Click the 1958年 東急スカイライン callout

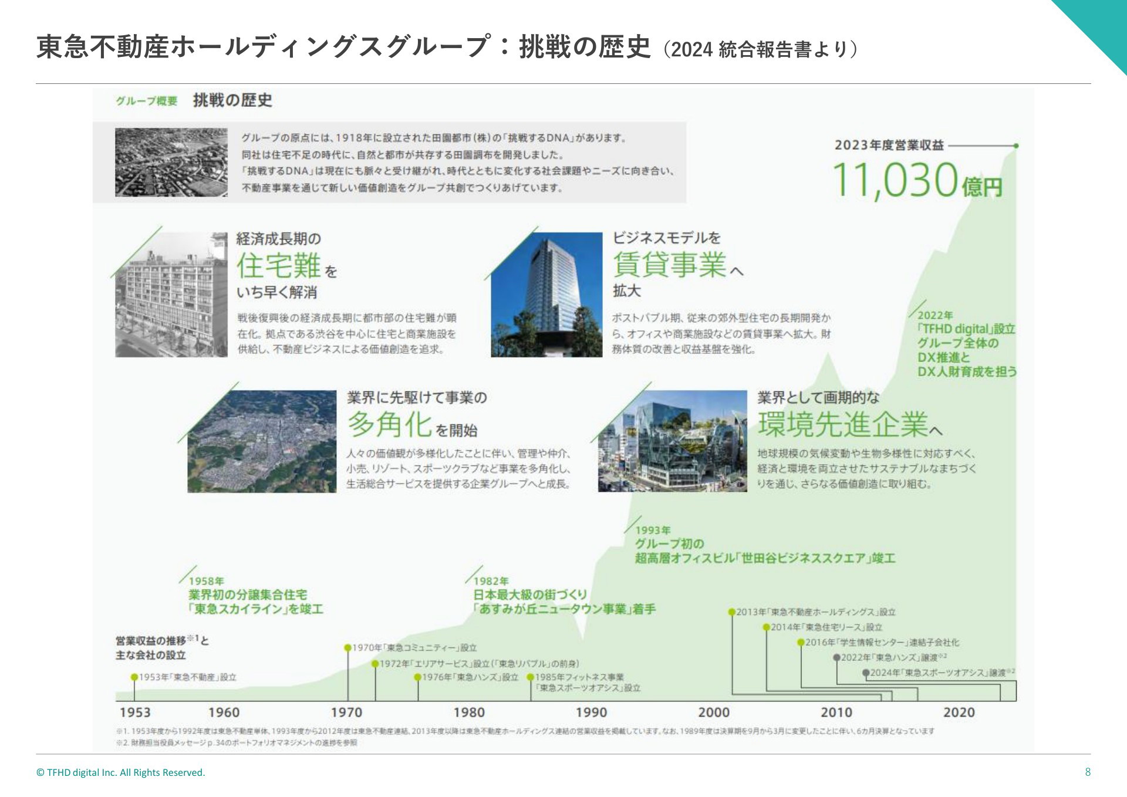[255, 595]
